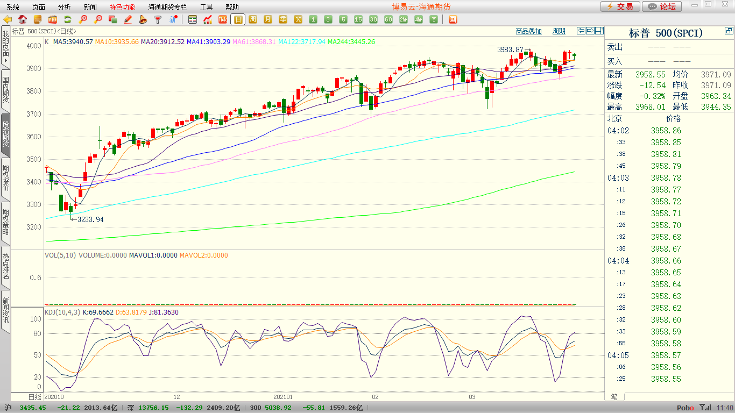Select the 5-minute period button
Viewport: 735px width, 413px height.
coord(343,19)
